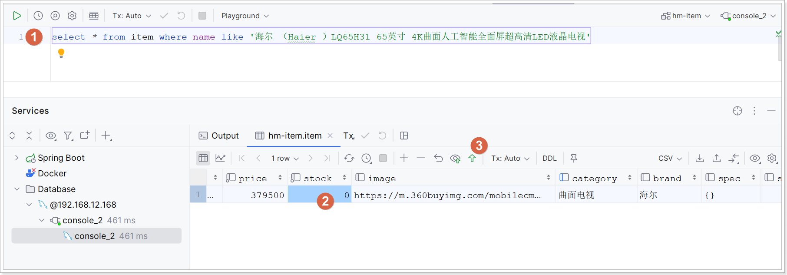Switch to table view icon in result toolbar
This screenshot has height=275, width=787.
coord(203,158)
